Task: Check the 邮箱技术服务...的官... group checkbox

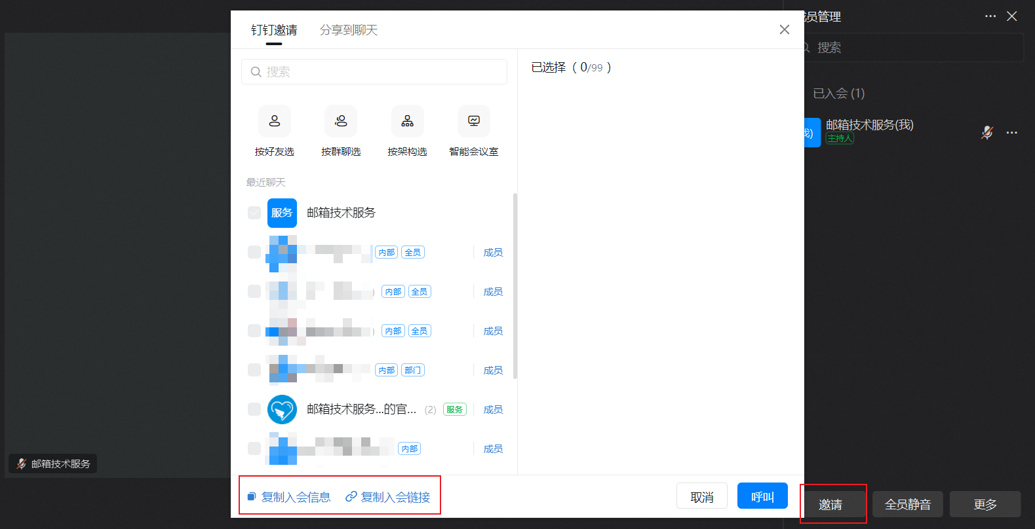Action: [x=254, y=409]
